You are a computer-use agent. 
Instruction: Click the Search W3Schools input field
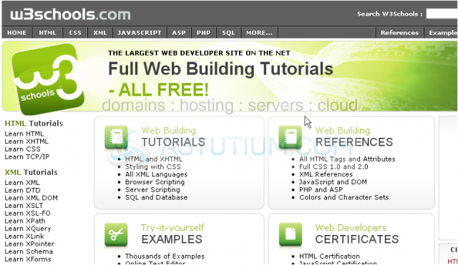click(442, 14)
